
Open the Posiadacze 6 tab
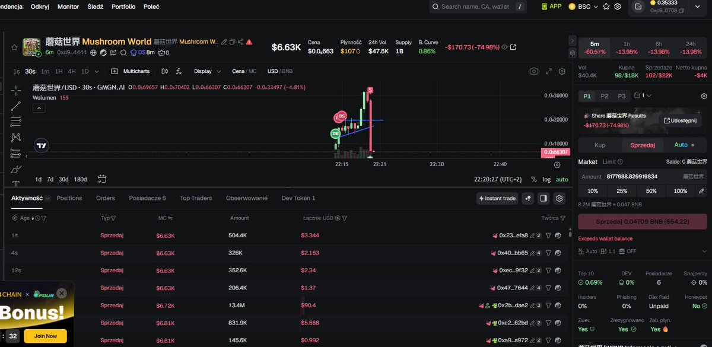pyautogui.click(x=147, y=198)
